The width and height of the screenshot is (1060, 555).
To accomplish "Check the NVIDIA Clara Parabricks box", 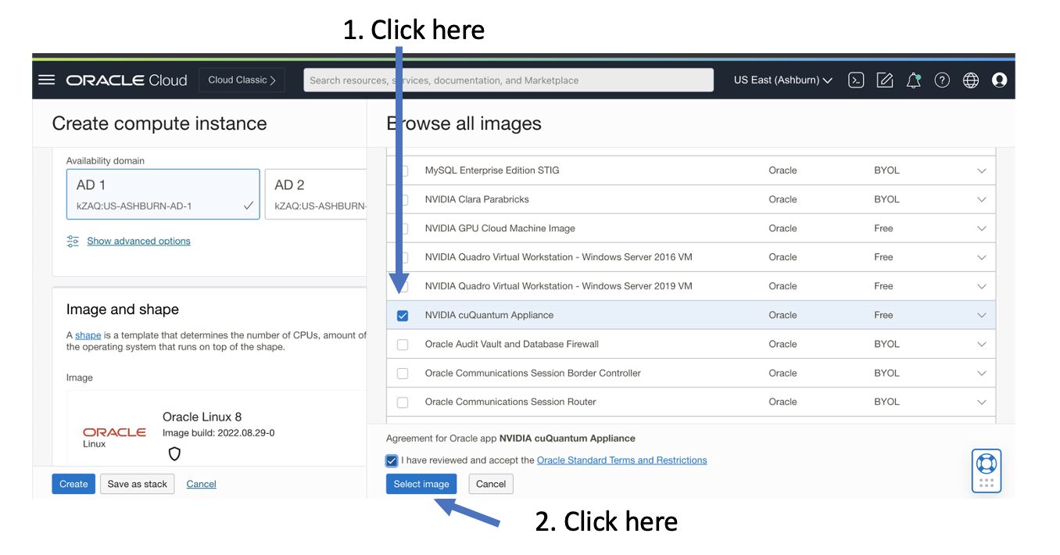I will (403, 199).
